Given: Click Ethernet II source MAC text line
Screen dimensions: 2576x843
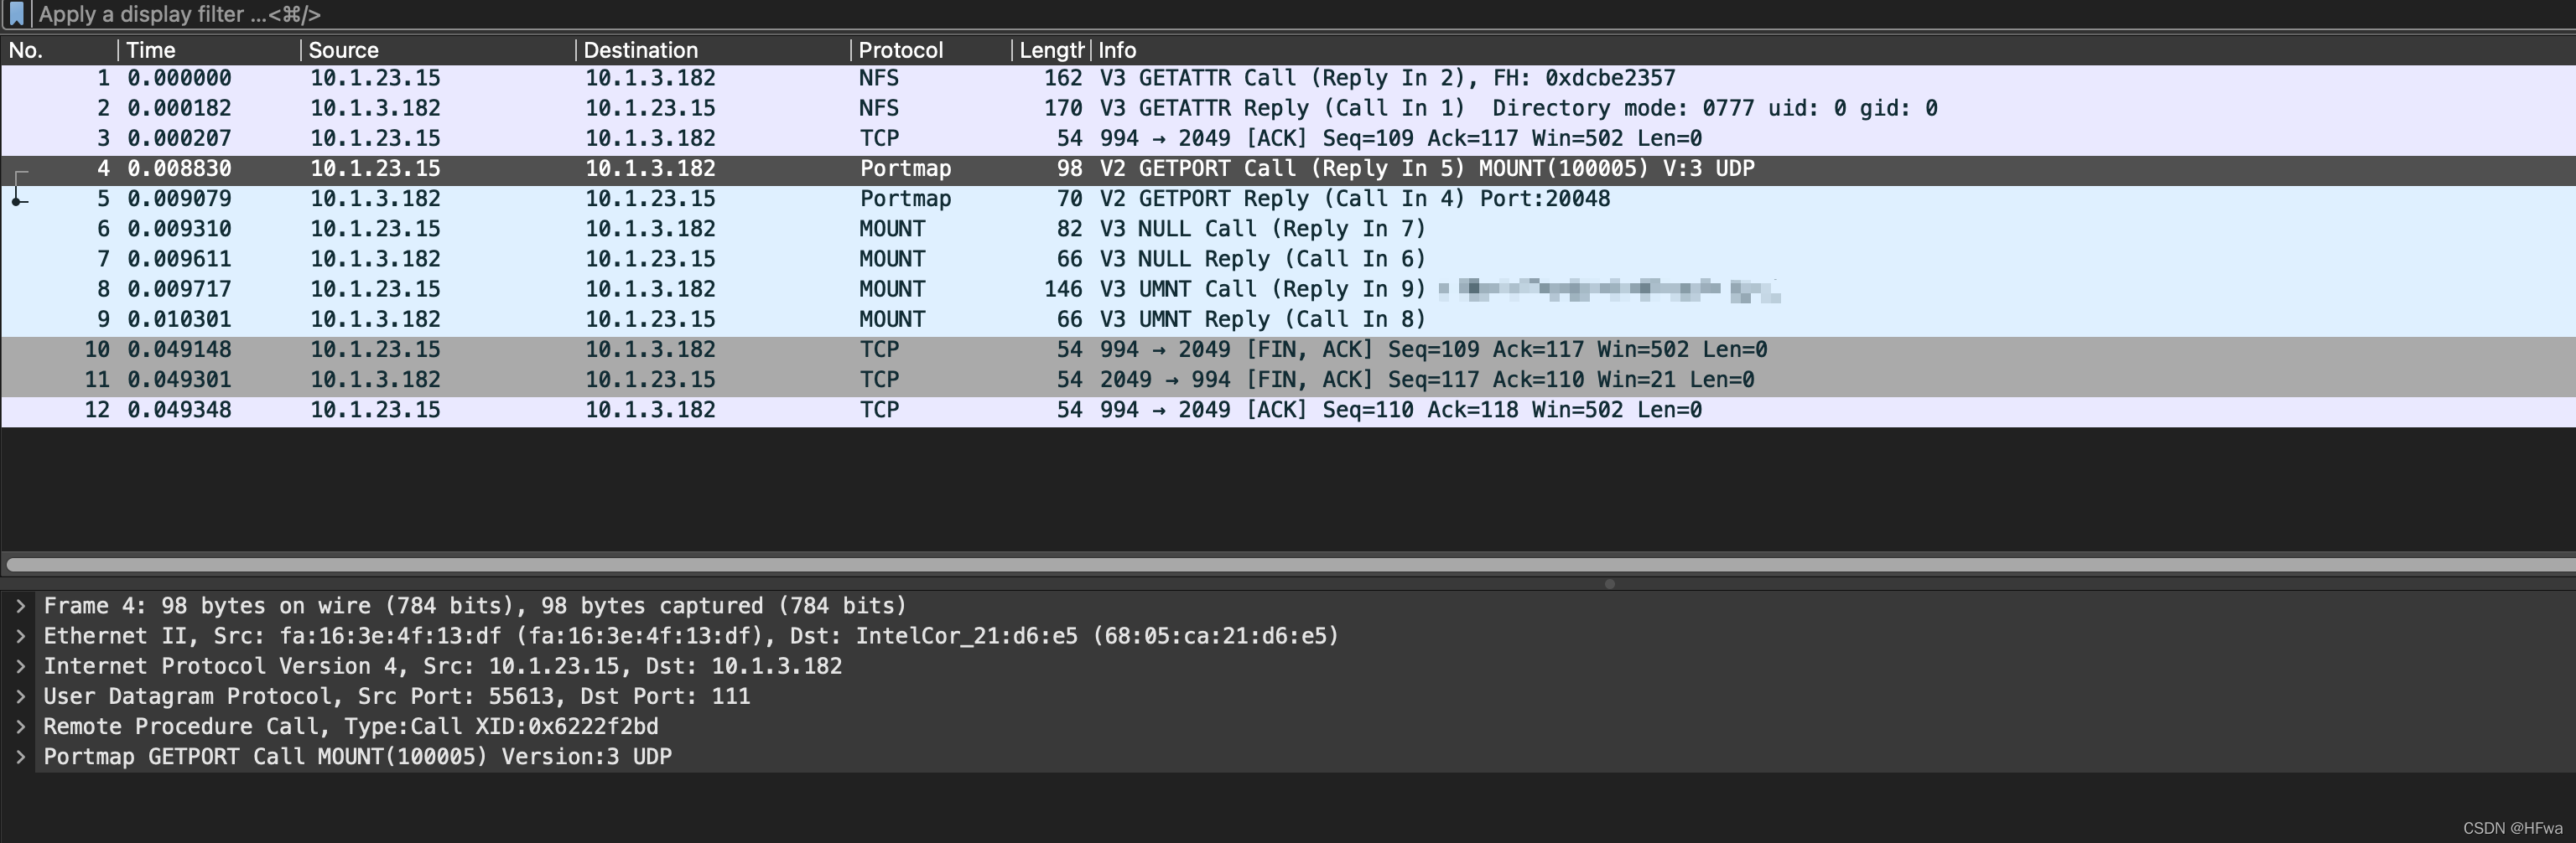Looking at the screenshot, I should [x=691, y=636].
